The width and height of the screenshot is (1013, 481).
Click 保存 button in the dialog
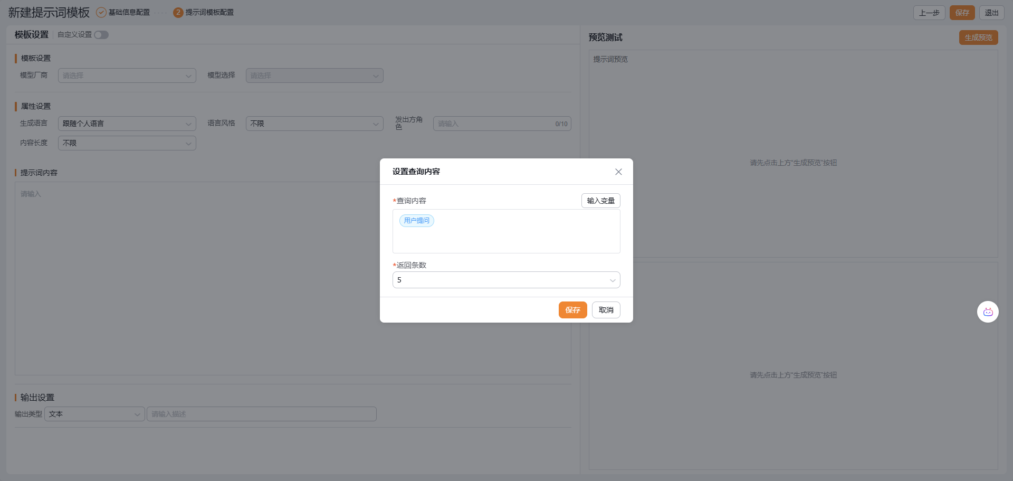tap(572, 310)
